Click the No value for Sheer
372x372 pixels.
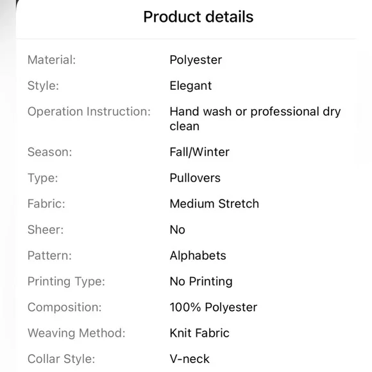[x=178, y=230]
